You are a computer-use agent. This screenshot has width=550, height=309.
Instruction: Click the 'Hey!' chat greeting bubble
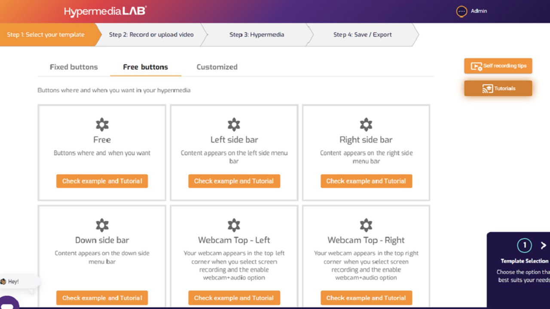pos(13,282)
